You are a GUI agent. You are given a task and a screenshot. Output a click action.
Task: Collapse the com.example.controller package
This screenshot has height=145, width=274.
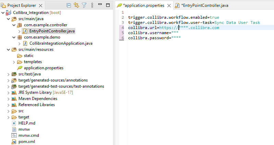14,25
